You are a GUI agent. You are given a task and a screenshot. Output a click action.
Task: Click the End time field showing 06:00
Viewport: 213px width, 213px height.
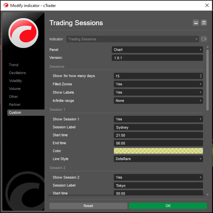[158, 143]
